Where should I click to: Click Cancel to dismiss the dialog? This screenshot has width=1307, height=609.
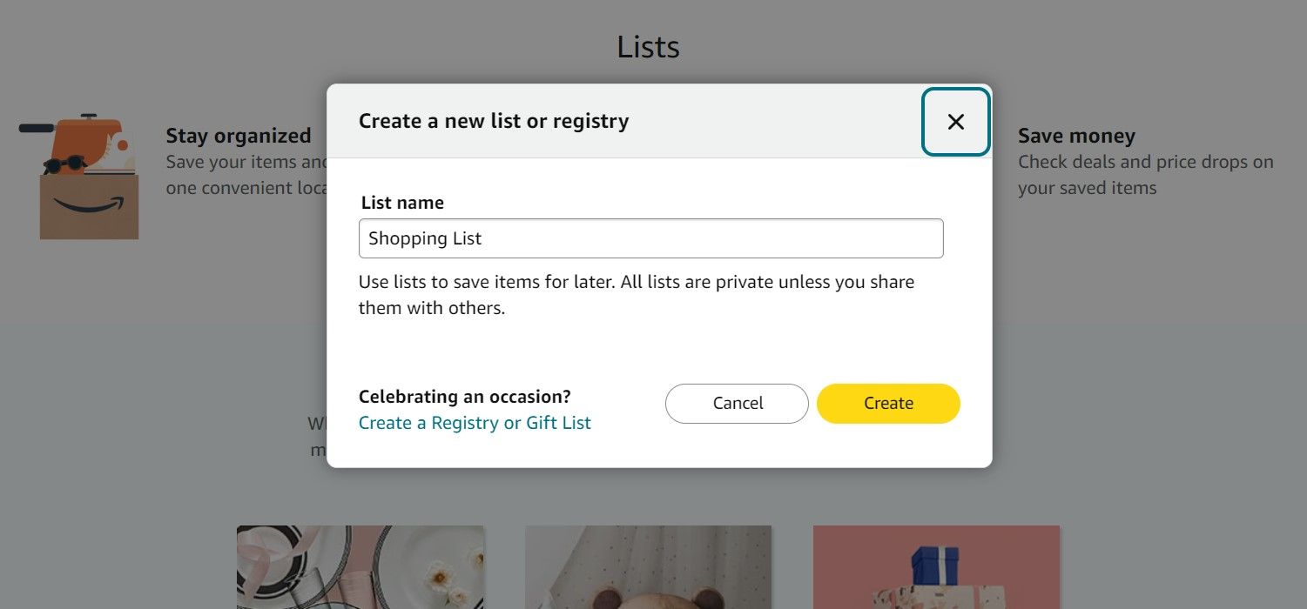coord(737,403)
